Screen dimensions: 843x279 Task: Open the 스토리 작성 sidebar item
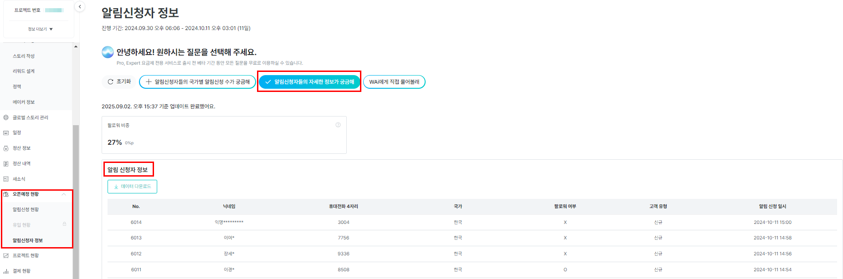(24, 56)
